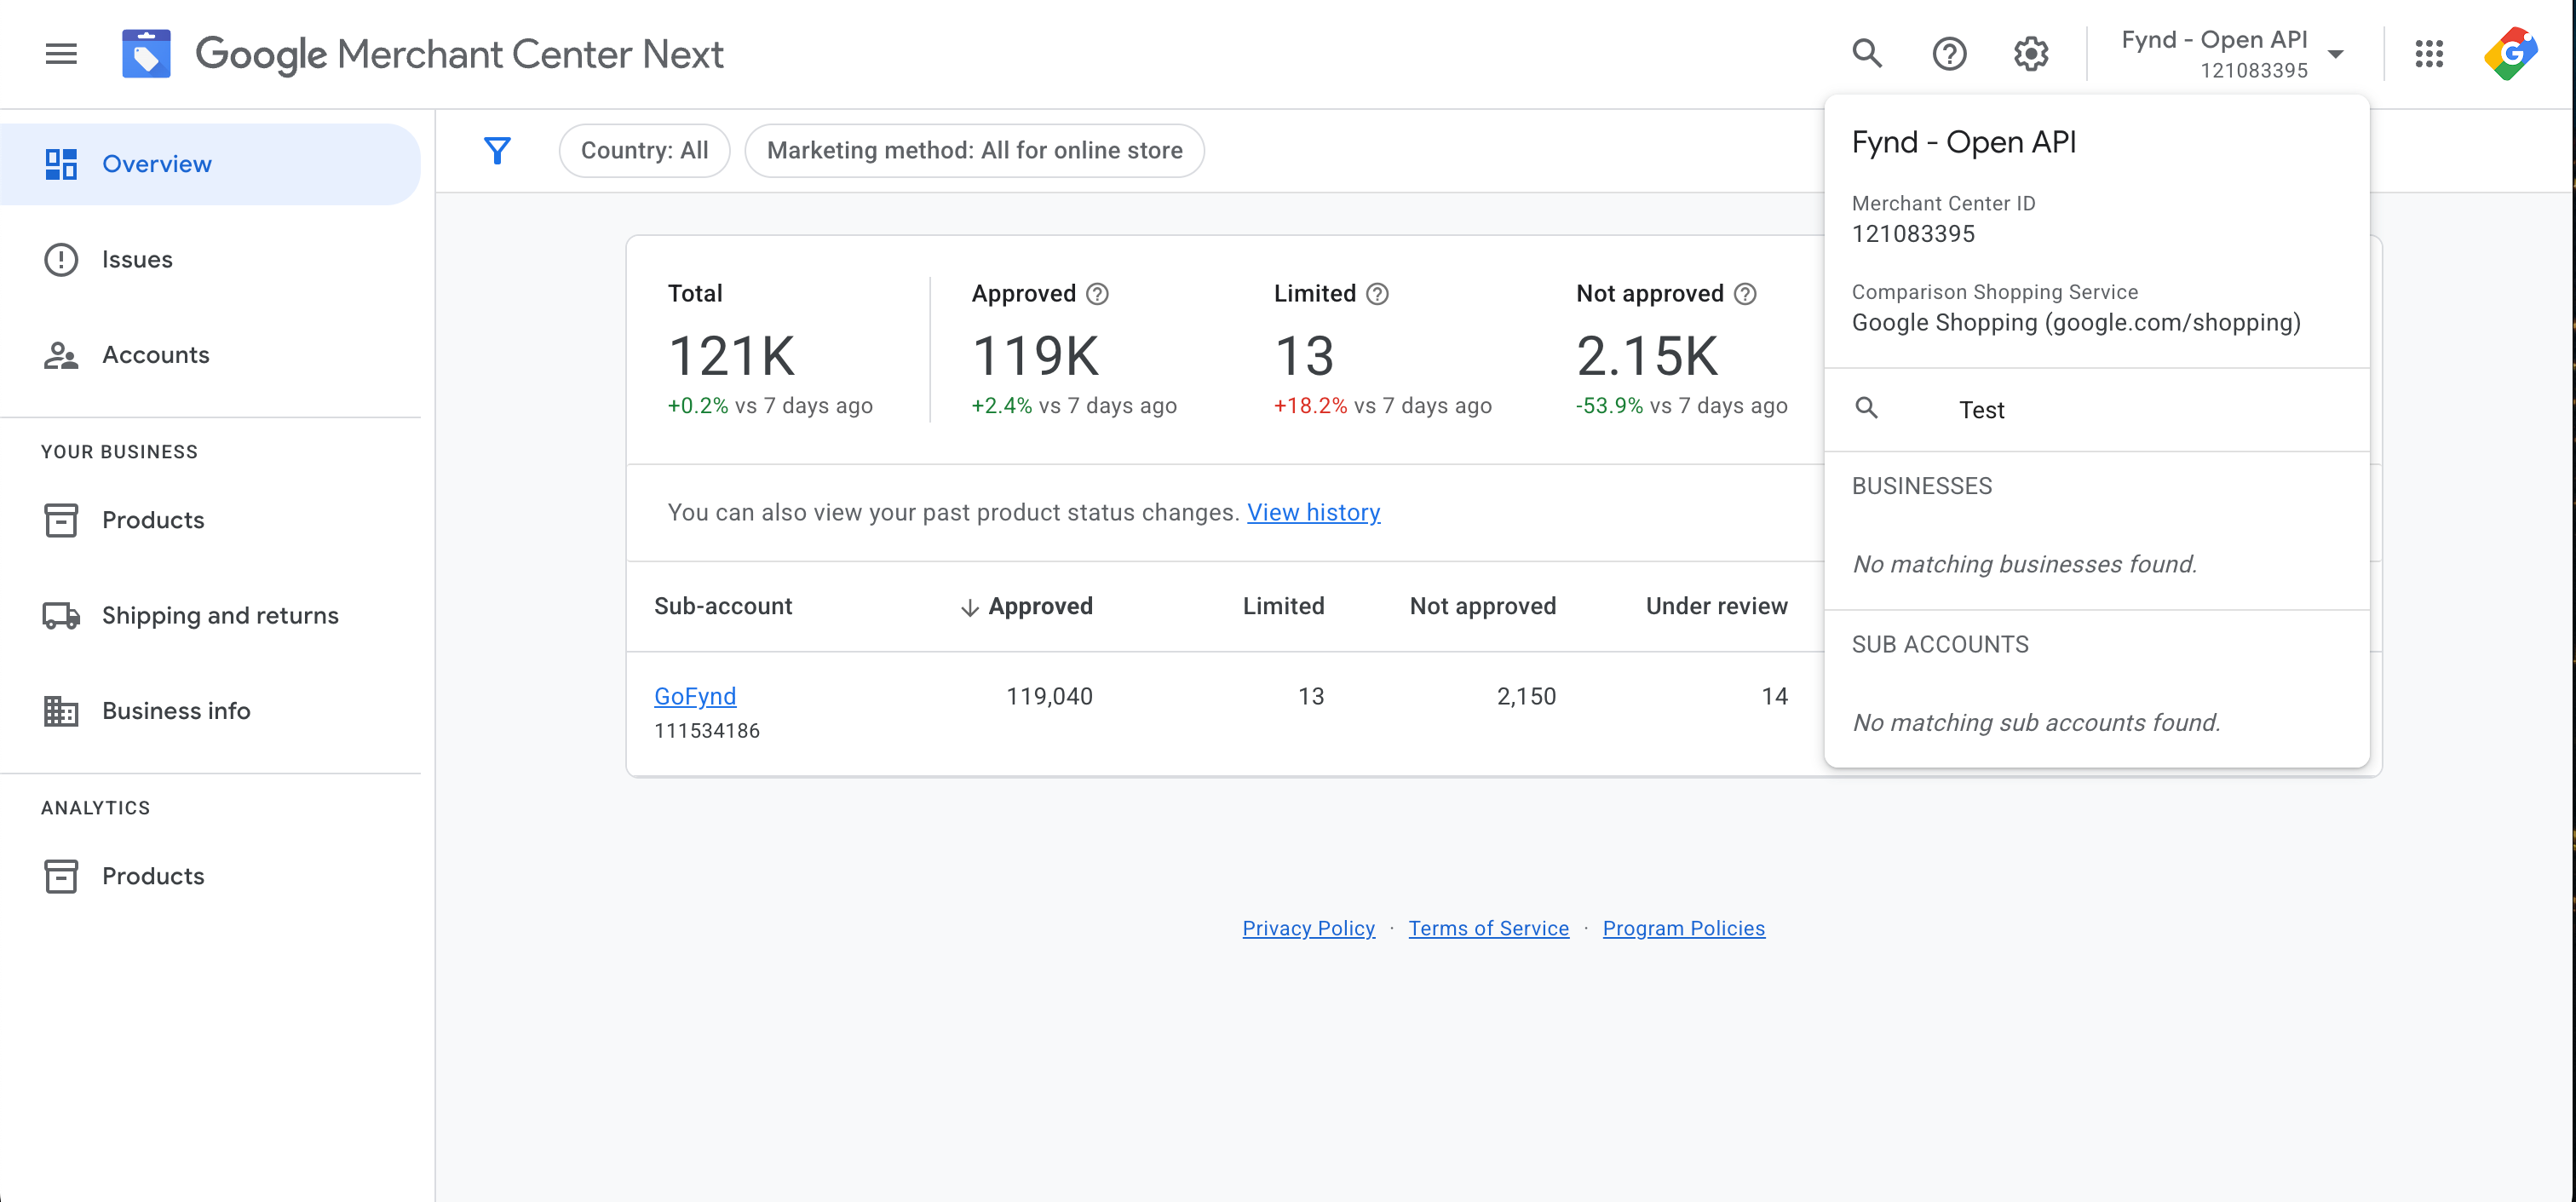Open Shipping and returns page

pos(220,616)
